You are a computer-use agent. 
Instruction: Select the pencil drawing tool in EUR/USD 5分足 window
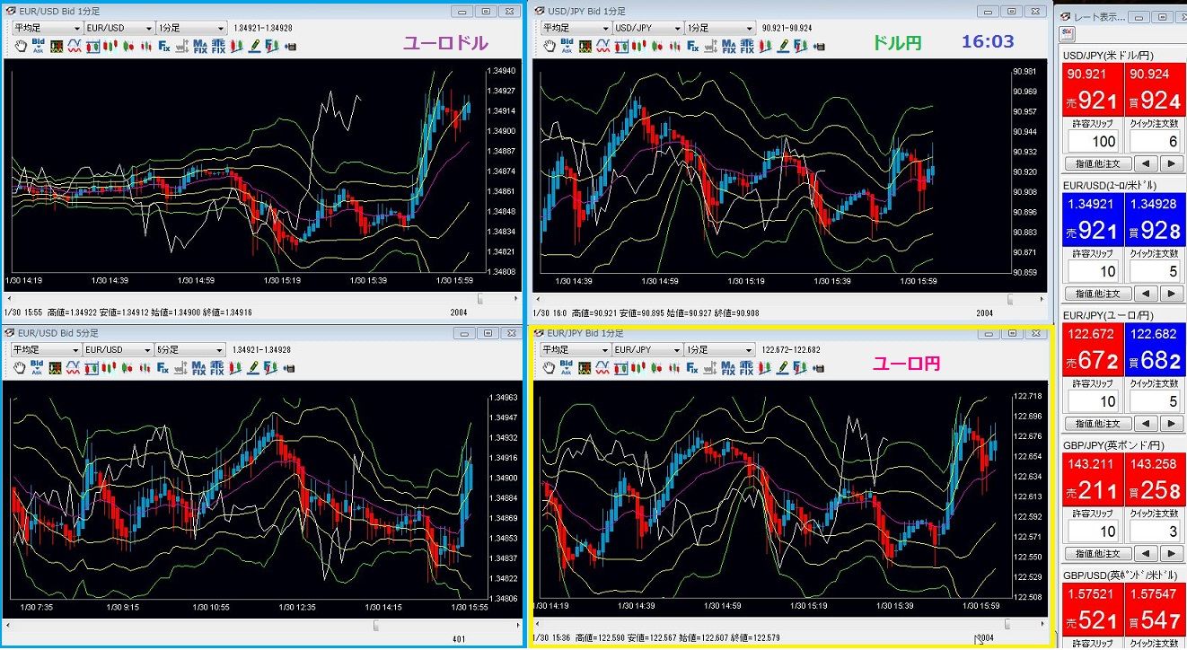pos(254,367)
